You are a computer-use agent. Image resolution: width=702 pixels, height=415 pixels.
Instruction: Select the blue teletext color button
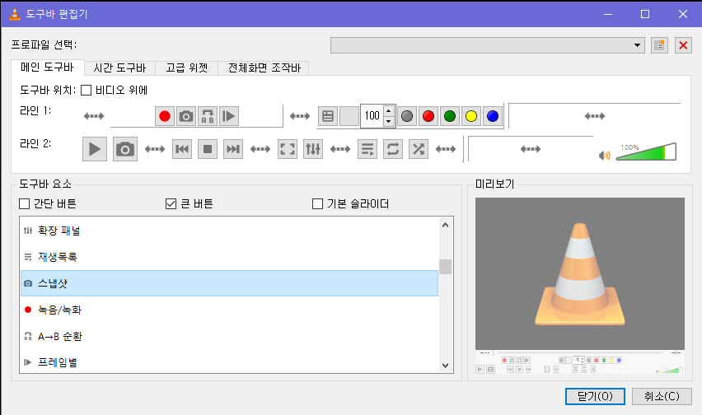click(x=493, y=116)
